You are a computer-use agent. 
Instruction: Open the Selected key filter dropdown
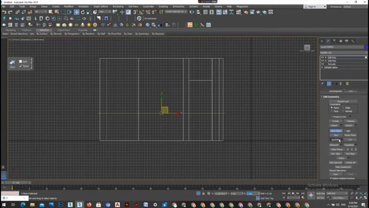click(337, 194)
